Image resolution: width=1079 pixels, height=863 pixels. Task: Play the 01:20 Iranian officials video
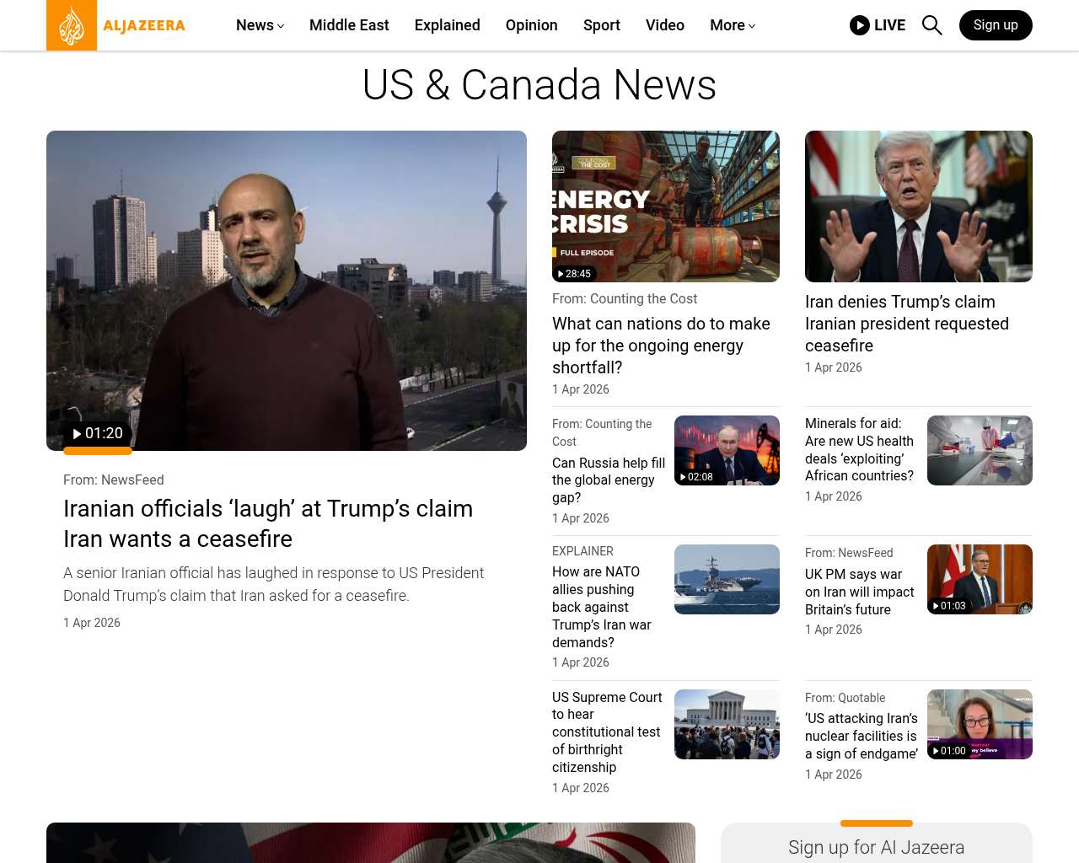pos(98,433)
